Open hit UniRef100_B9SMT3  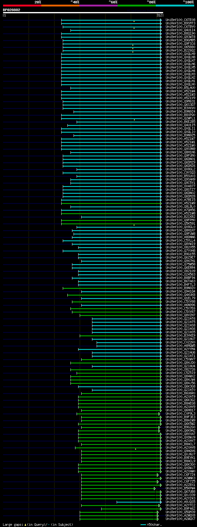(180, 23)
